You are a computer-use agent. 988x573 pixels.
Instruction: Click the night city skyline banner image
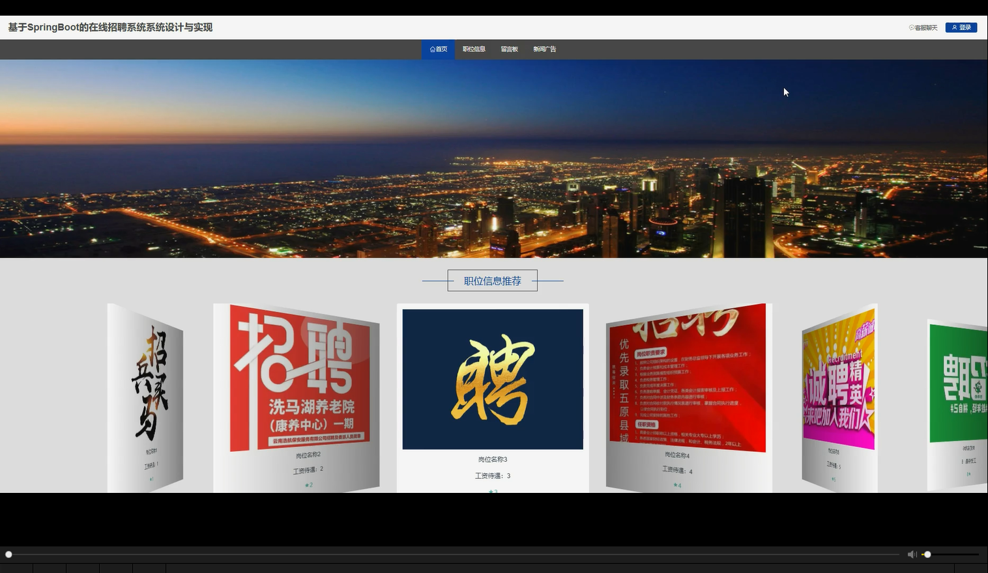pos(494,159)
